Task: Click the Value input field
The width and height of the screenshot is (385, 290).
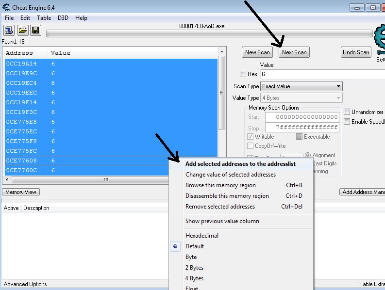Action: [323, 74]
